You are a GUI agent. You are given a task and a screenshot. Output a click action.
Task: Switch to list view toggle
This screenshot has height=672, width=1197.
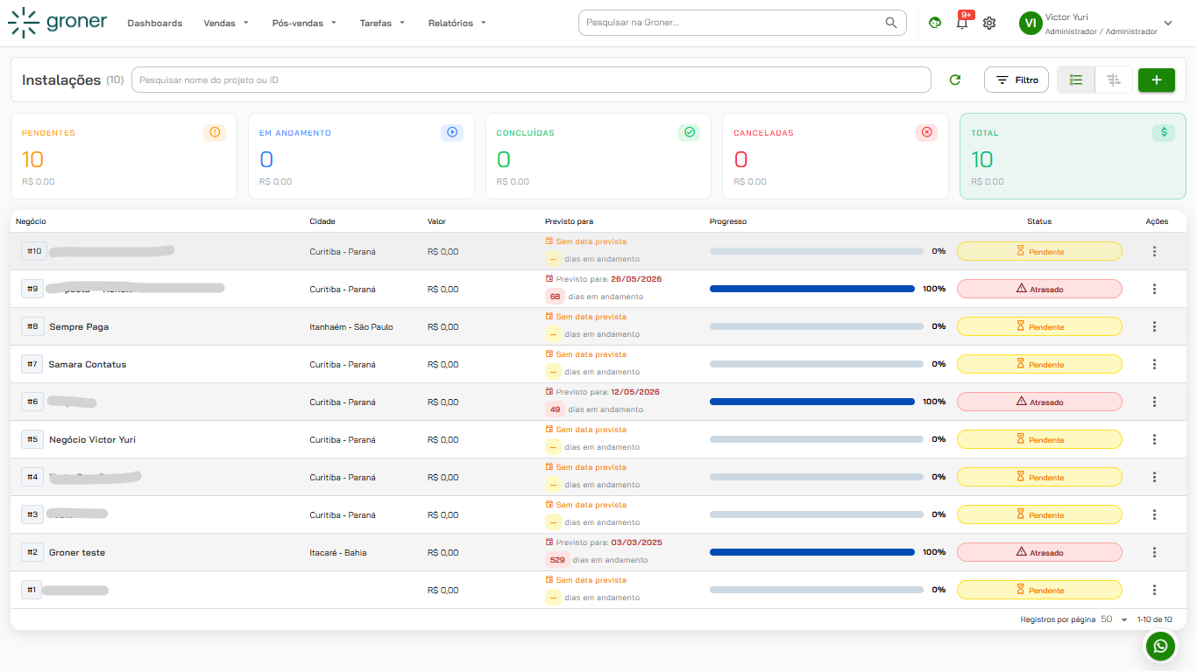click(1076, 80)
